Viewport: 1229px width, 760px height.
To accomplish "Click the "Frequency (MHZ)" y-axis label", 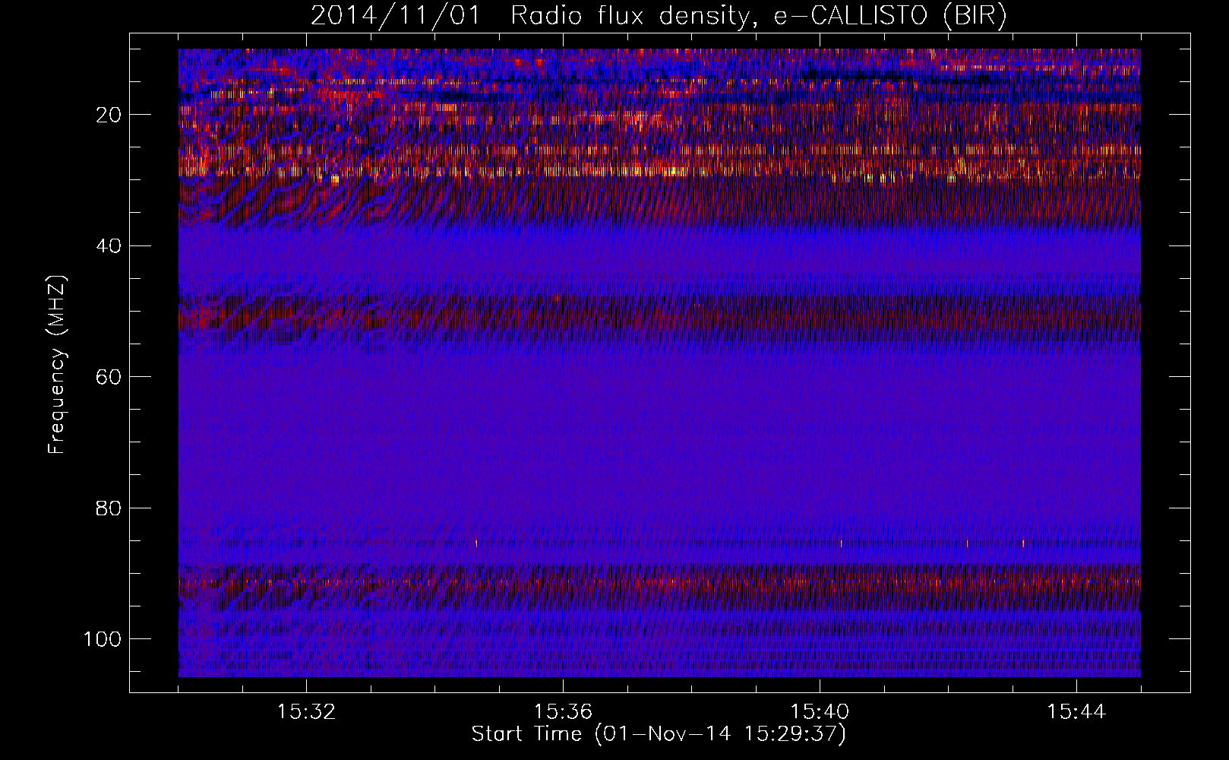I will click(x=58, y=365).
